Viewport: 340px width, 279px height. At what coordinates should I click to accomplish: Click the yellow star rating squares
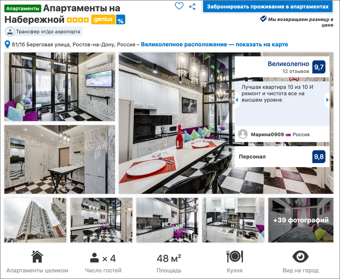click(x=78, y=20)
